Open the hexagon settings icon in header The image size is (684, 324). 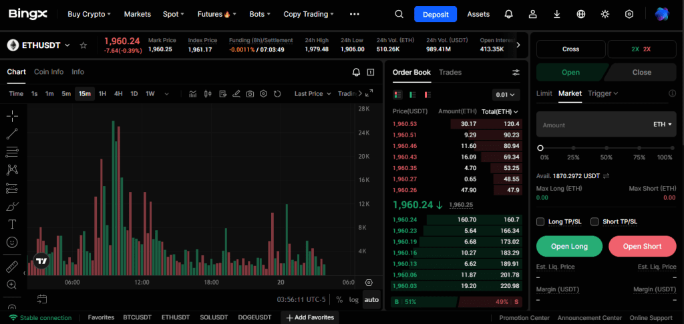pyautogui.click(x=629, y=15)
